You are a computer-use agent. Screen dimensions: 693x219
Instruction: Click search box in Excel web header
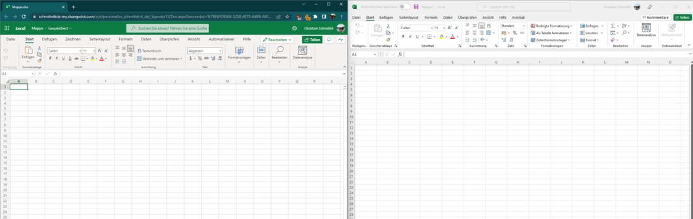168,28
